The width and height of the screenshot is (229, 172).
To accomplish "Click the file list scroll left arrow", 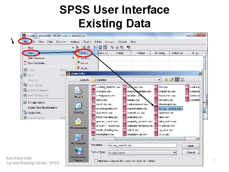I will coord(93,138).
